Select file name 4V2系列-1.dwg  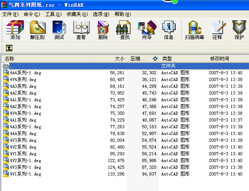[x=25, y=160]
